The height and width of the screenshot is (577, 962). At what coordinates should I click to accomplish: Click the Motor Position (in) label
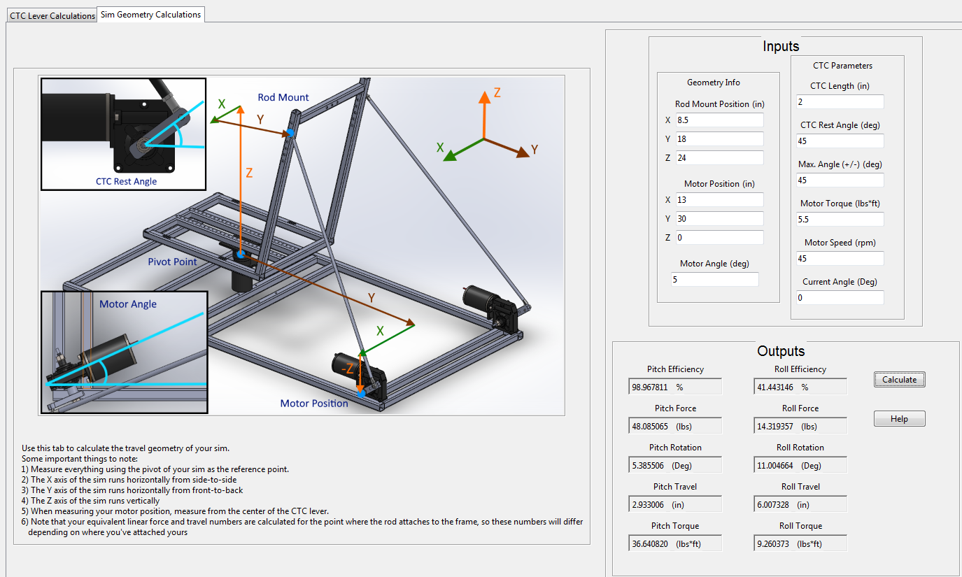coord(720,184)
